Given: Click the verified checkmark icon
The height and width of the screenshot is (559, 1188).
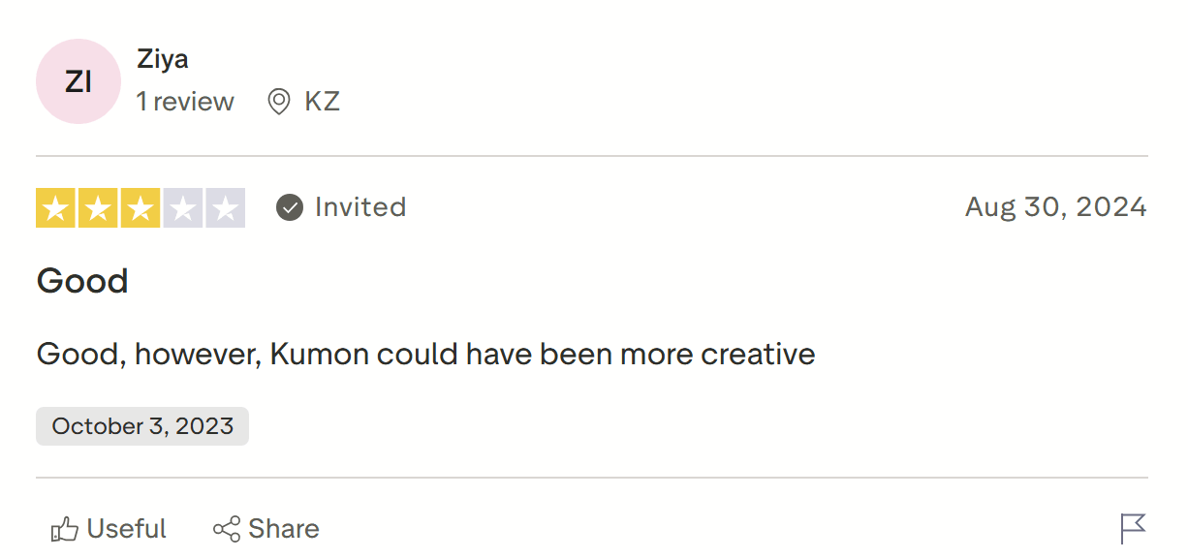Looking at the screenshot, I should tap(290, 207).
